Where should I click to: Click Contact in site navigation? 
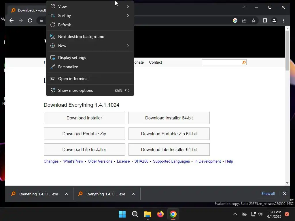(155, 62)
